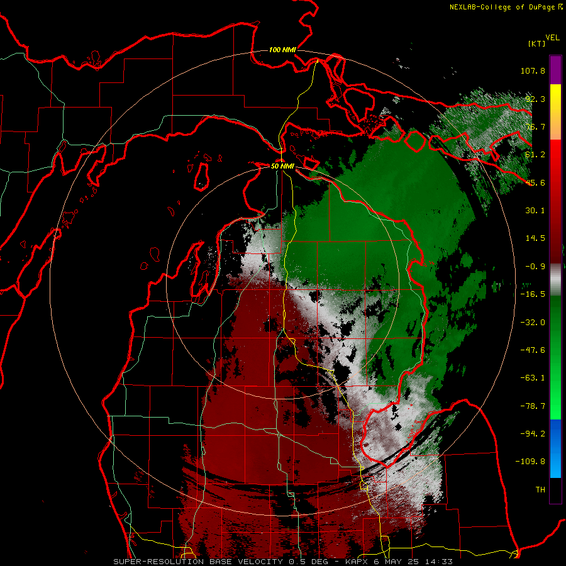The height and width of the screenshot is (566, 566).
Task: Click the gray near-zero segment of color bar
Action: click(x=555, y=280)
